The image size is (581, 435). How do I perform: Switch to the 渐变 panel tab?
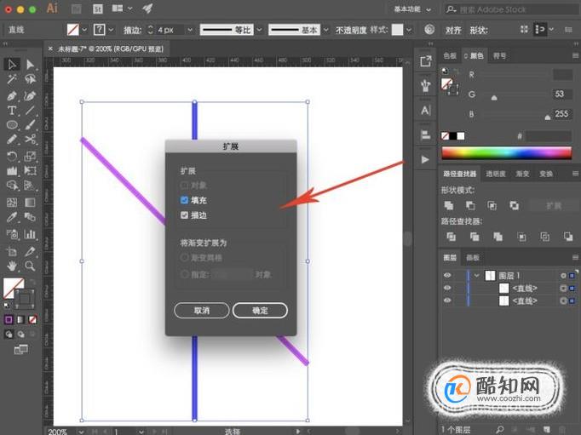[x=522, y=174]
